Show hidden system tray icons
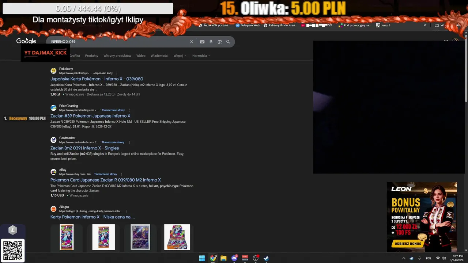468x263 pixels. 404,258
